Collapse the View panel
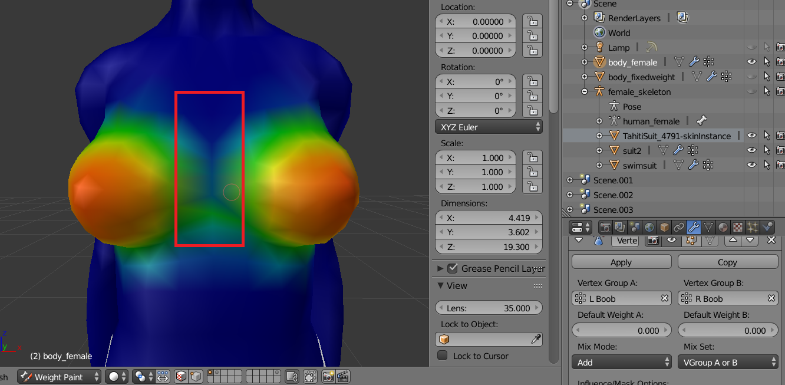 point(440,285)
